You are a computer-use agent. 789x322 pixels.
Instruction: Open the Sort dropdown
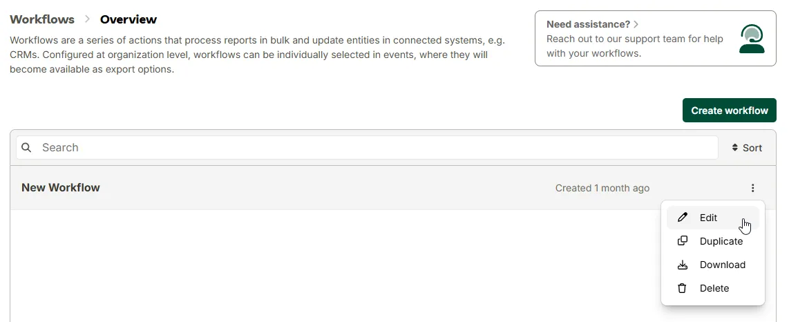point(747,148)
